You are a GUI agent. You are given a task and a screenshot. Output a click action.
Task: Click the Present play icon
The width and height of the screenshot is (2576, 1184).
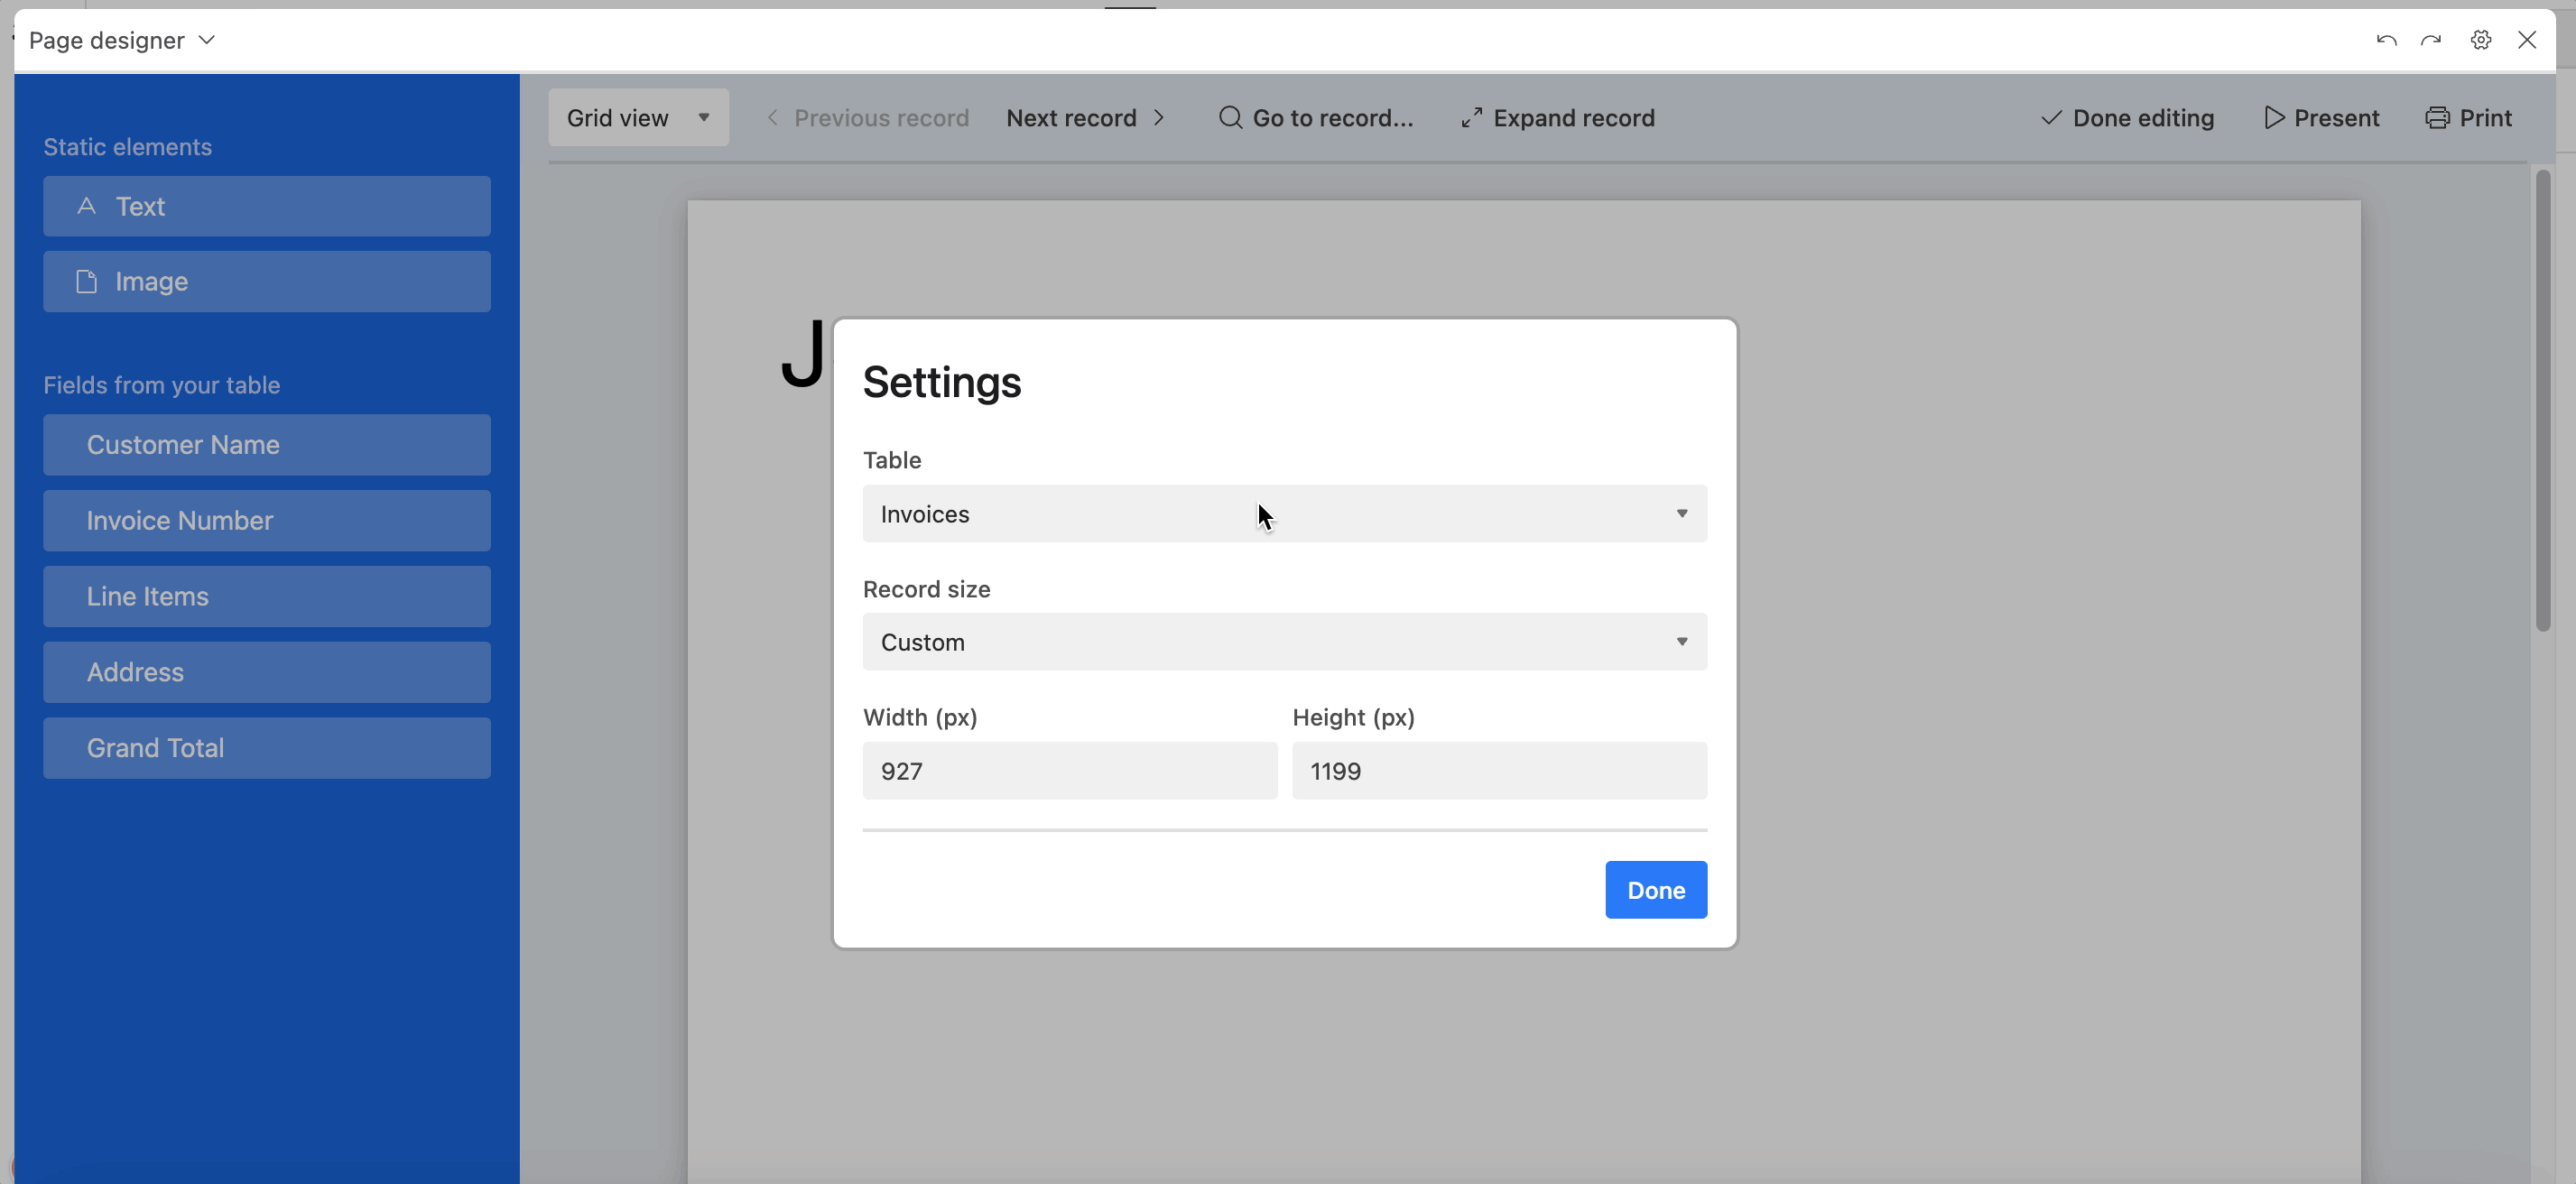[2274, 118]
